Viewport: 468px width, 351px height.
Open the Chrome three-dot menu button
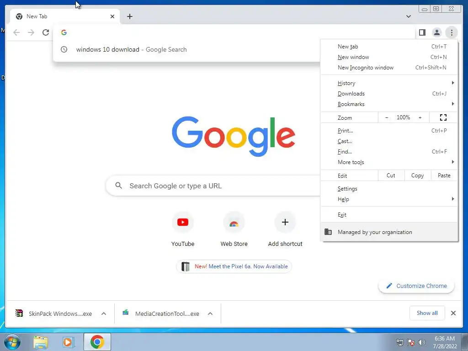(452, 32)
